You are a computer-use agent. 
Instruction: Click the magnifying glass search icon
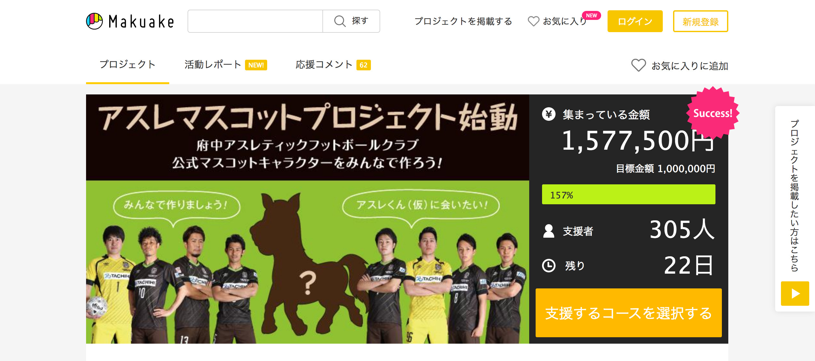click(340, 21)
